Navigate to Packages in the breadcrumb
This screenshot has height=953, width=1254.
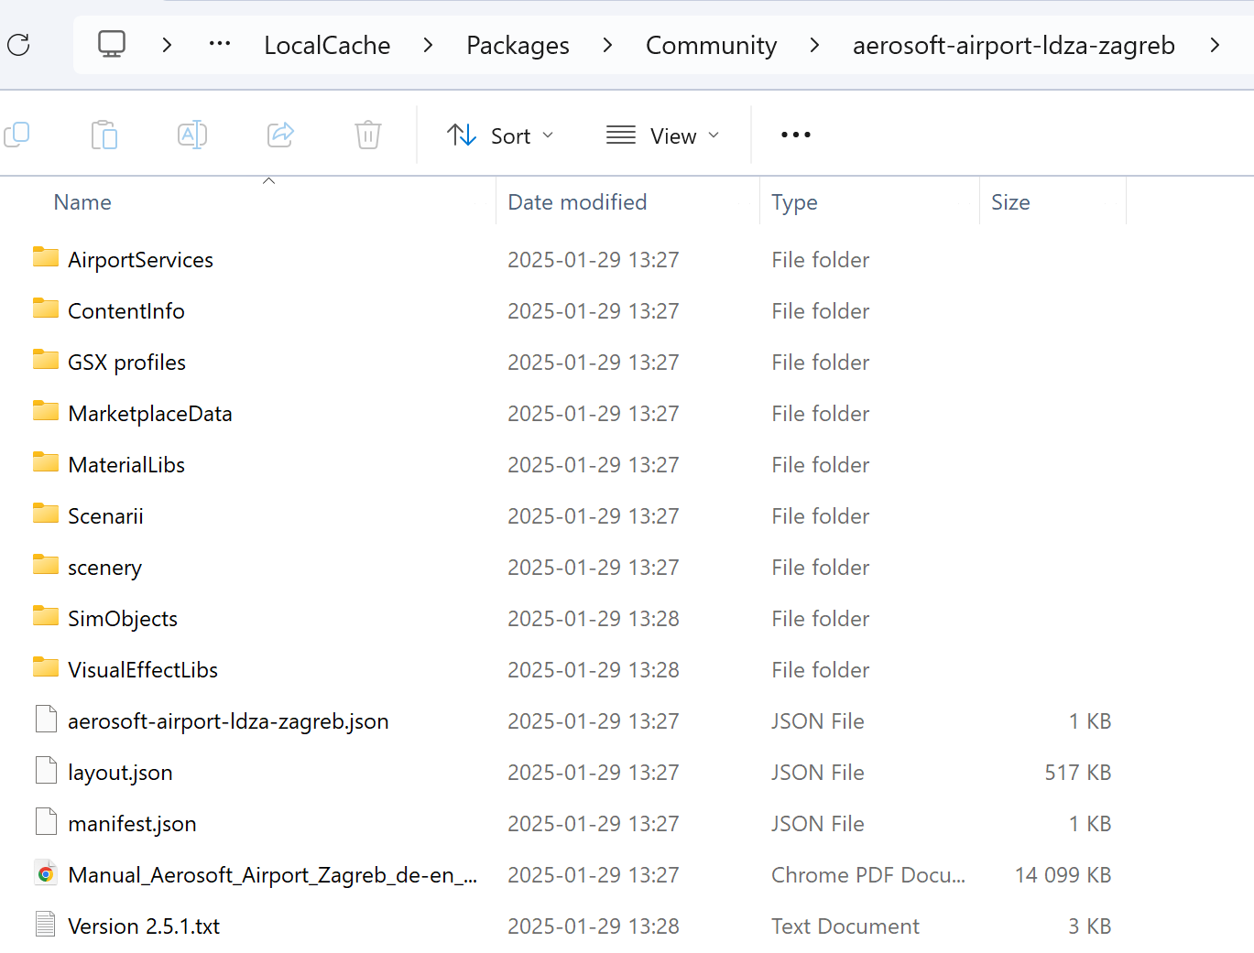(x=518, y=45)
